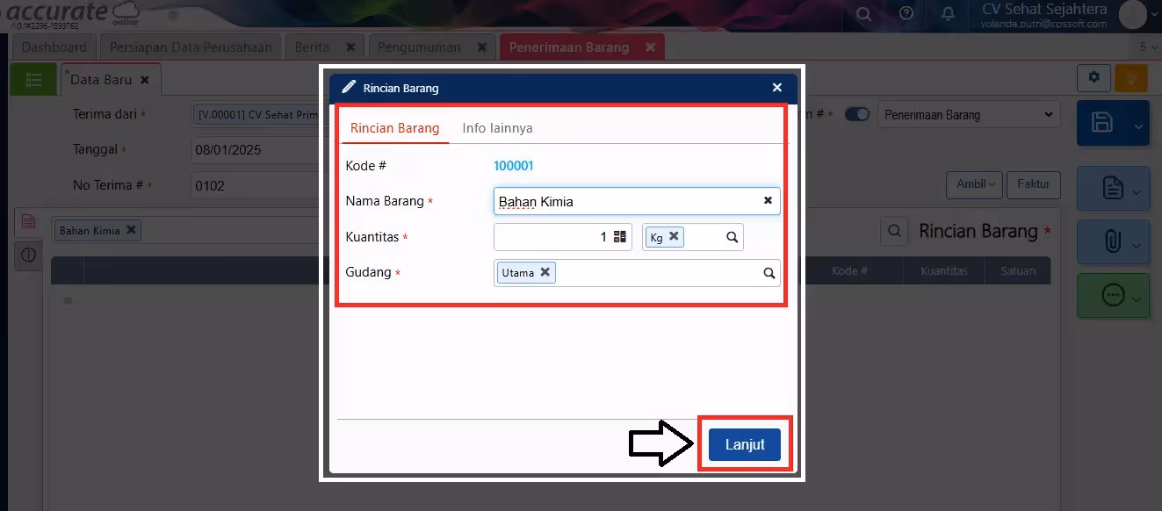Open the Penerimaan Barang form dropdown
The image size is (1162, 511).
(968, 115)
